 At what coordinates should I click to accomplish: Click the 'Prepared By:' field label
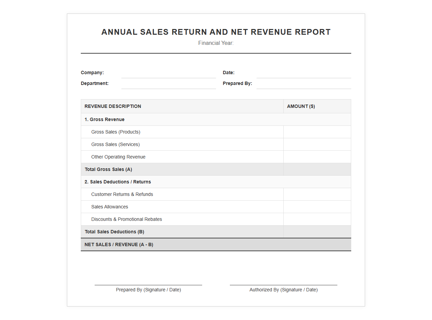(237, 83)
